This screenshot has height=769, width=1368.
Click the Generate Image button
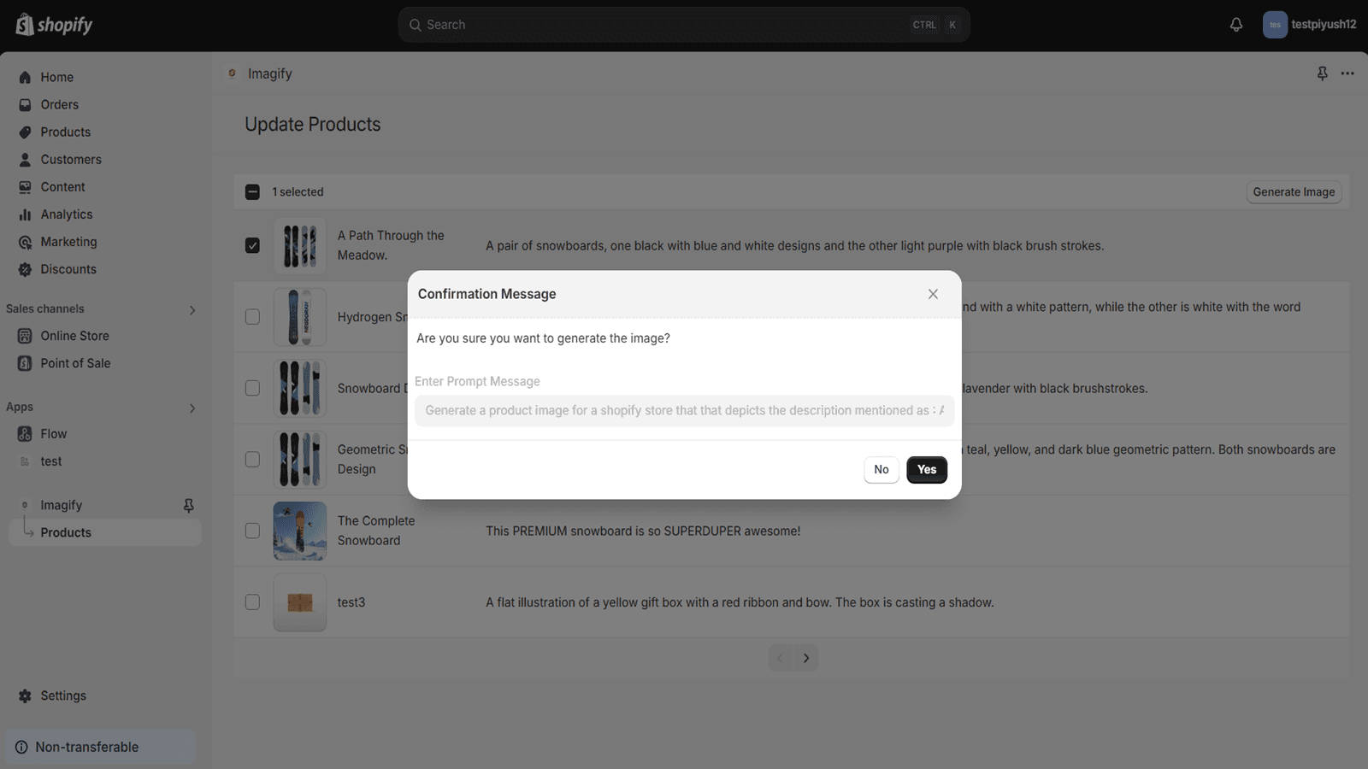point(1294,191)
